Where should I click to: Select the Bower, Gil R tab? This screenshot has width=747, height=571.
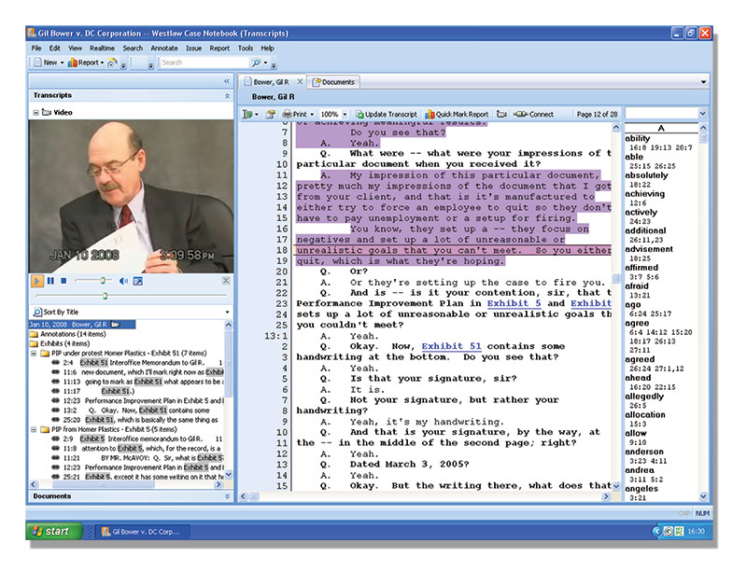(271, 82)
